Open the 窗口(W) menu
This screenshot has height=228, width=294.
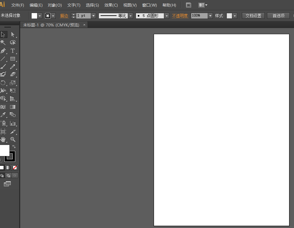point(149,5)
